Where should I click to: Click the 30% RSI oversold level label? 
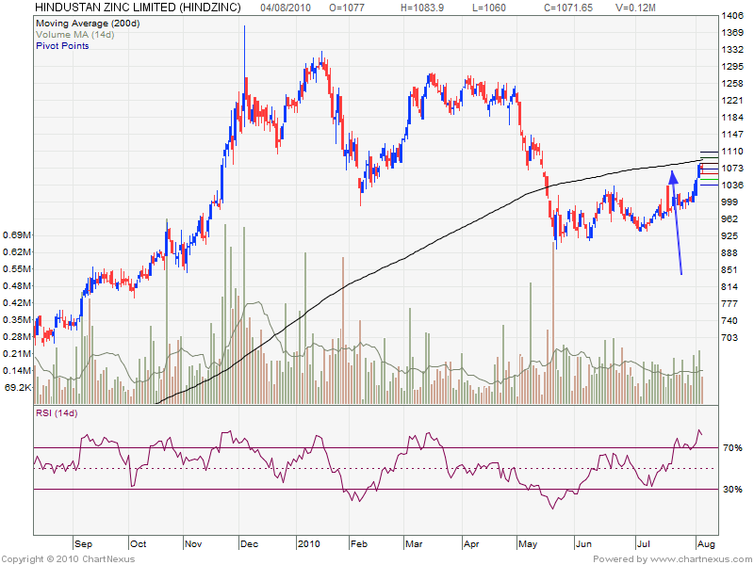point(733,490)
